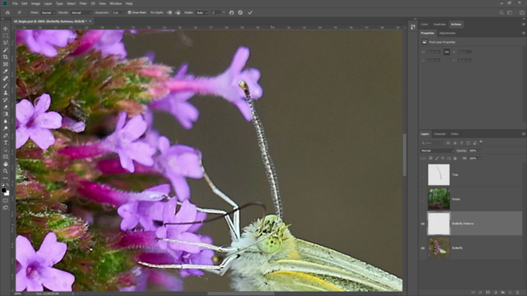Screen dimensions: 527x296
Task: Open Expansion value dropdown arrow
Action: coord(124,12)
